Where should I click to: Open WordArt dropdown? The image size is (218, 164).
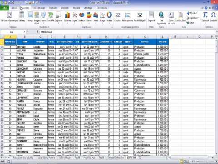point(193,13)
